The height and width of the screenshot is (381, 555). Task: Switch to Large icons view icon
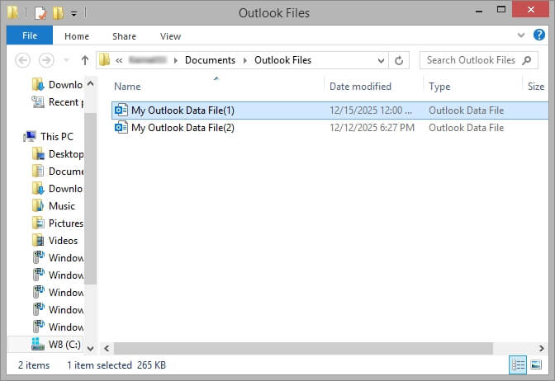point(536,365)
